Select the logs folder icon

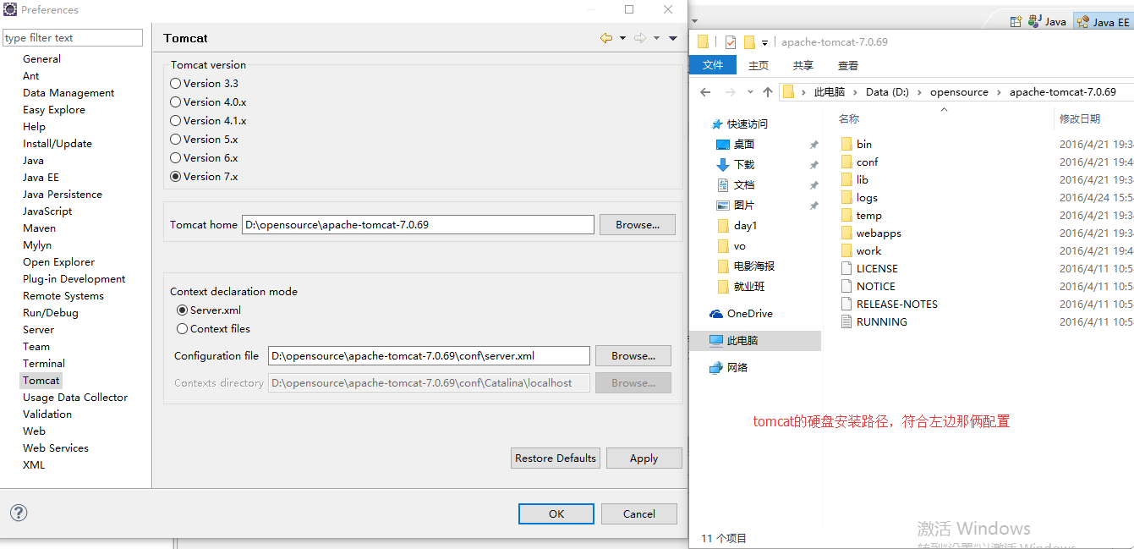pyautogui.click(x=846, y=198)
